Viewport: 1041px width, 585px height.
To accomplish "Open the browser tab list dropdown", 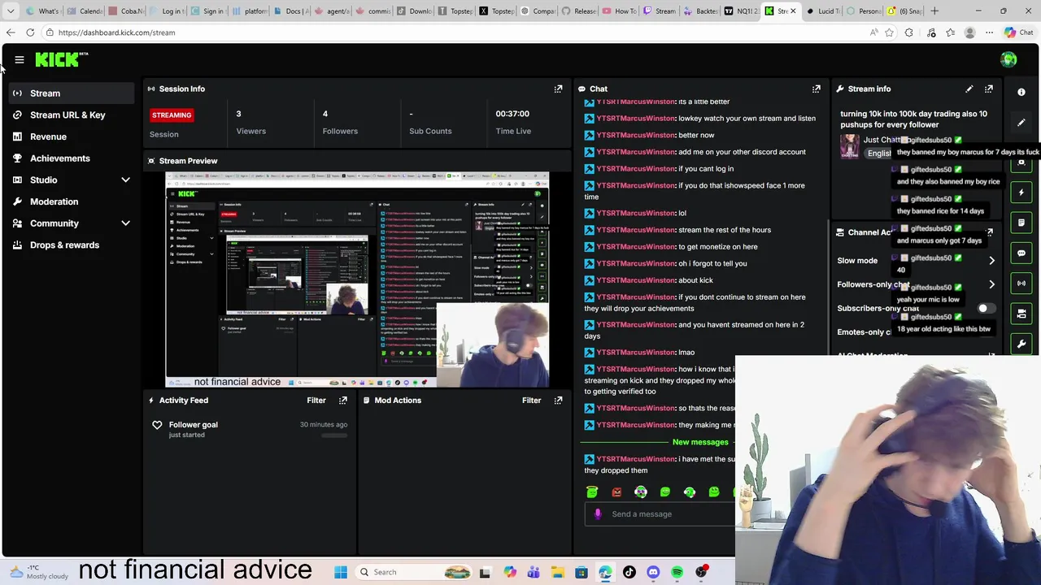I will [11, 11].
